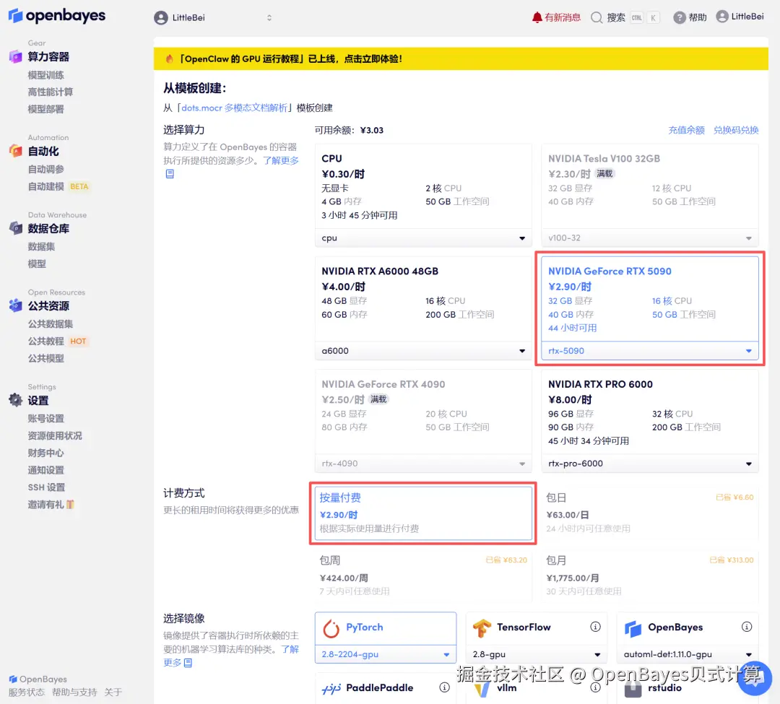Click the 算力容器 sidebar icon

coord(15,56)
